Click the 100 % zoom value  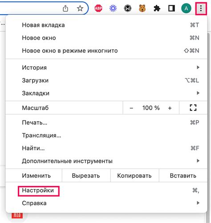pos(151,108)
